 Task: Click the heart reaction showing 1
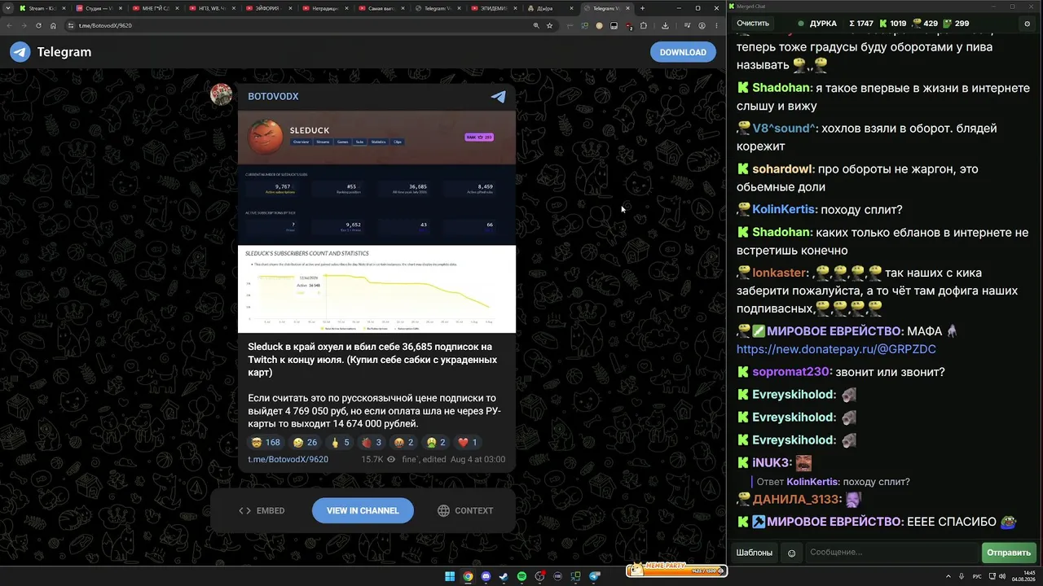pyautogui.click(x=467, y=443)
